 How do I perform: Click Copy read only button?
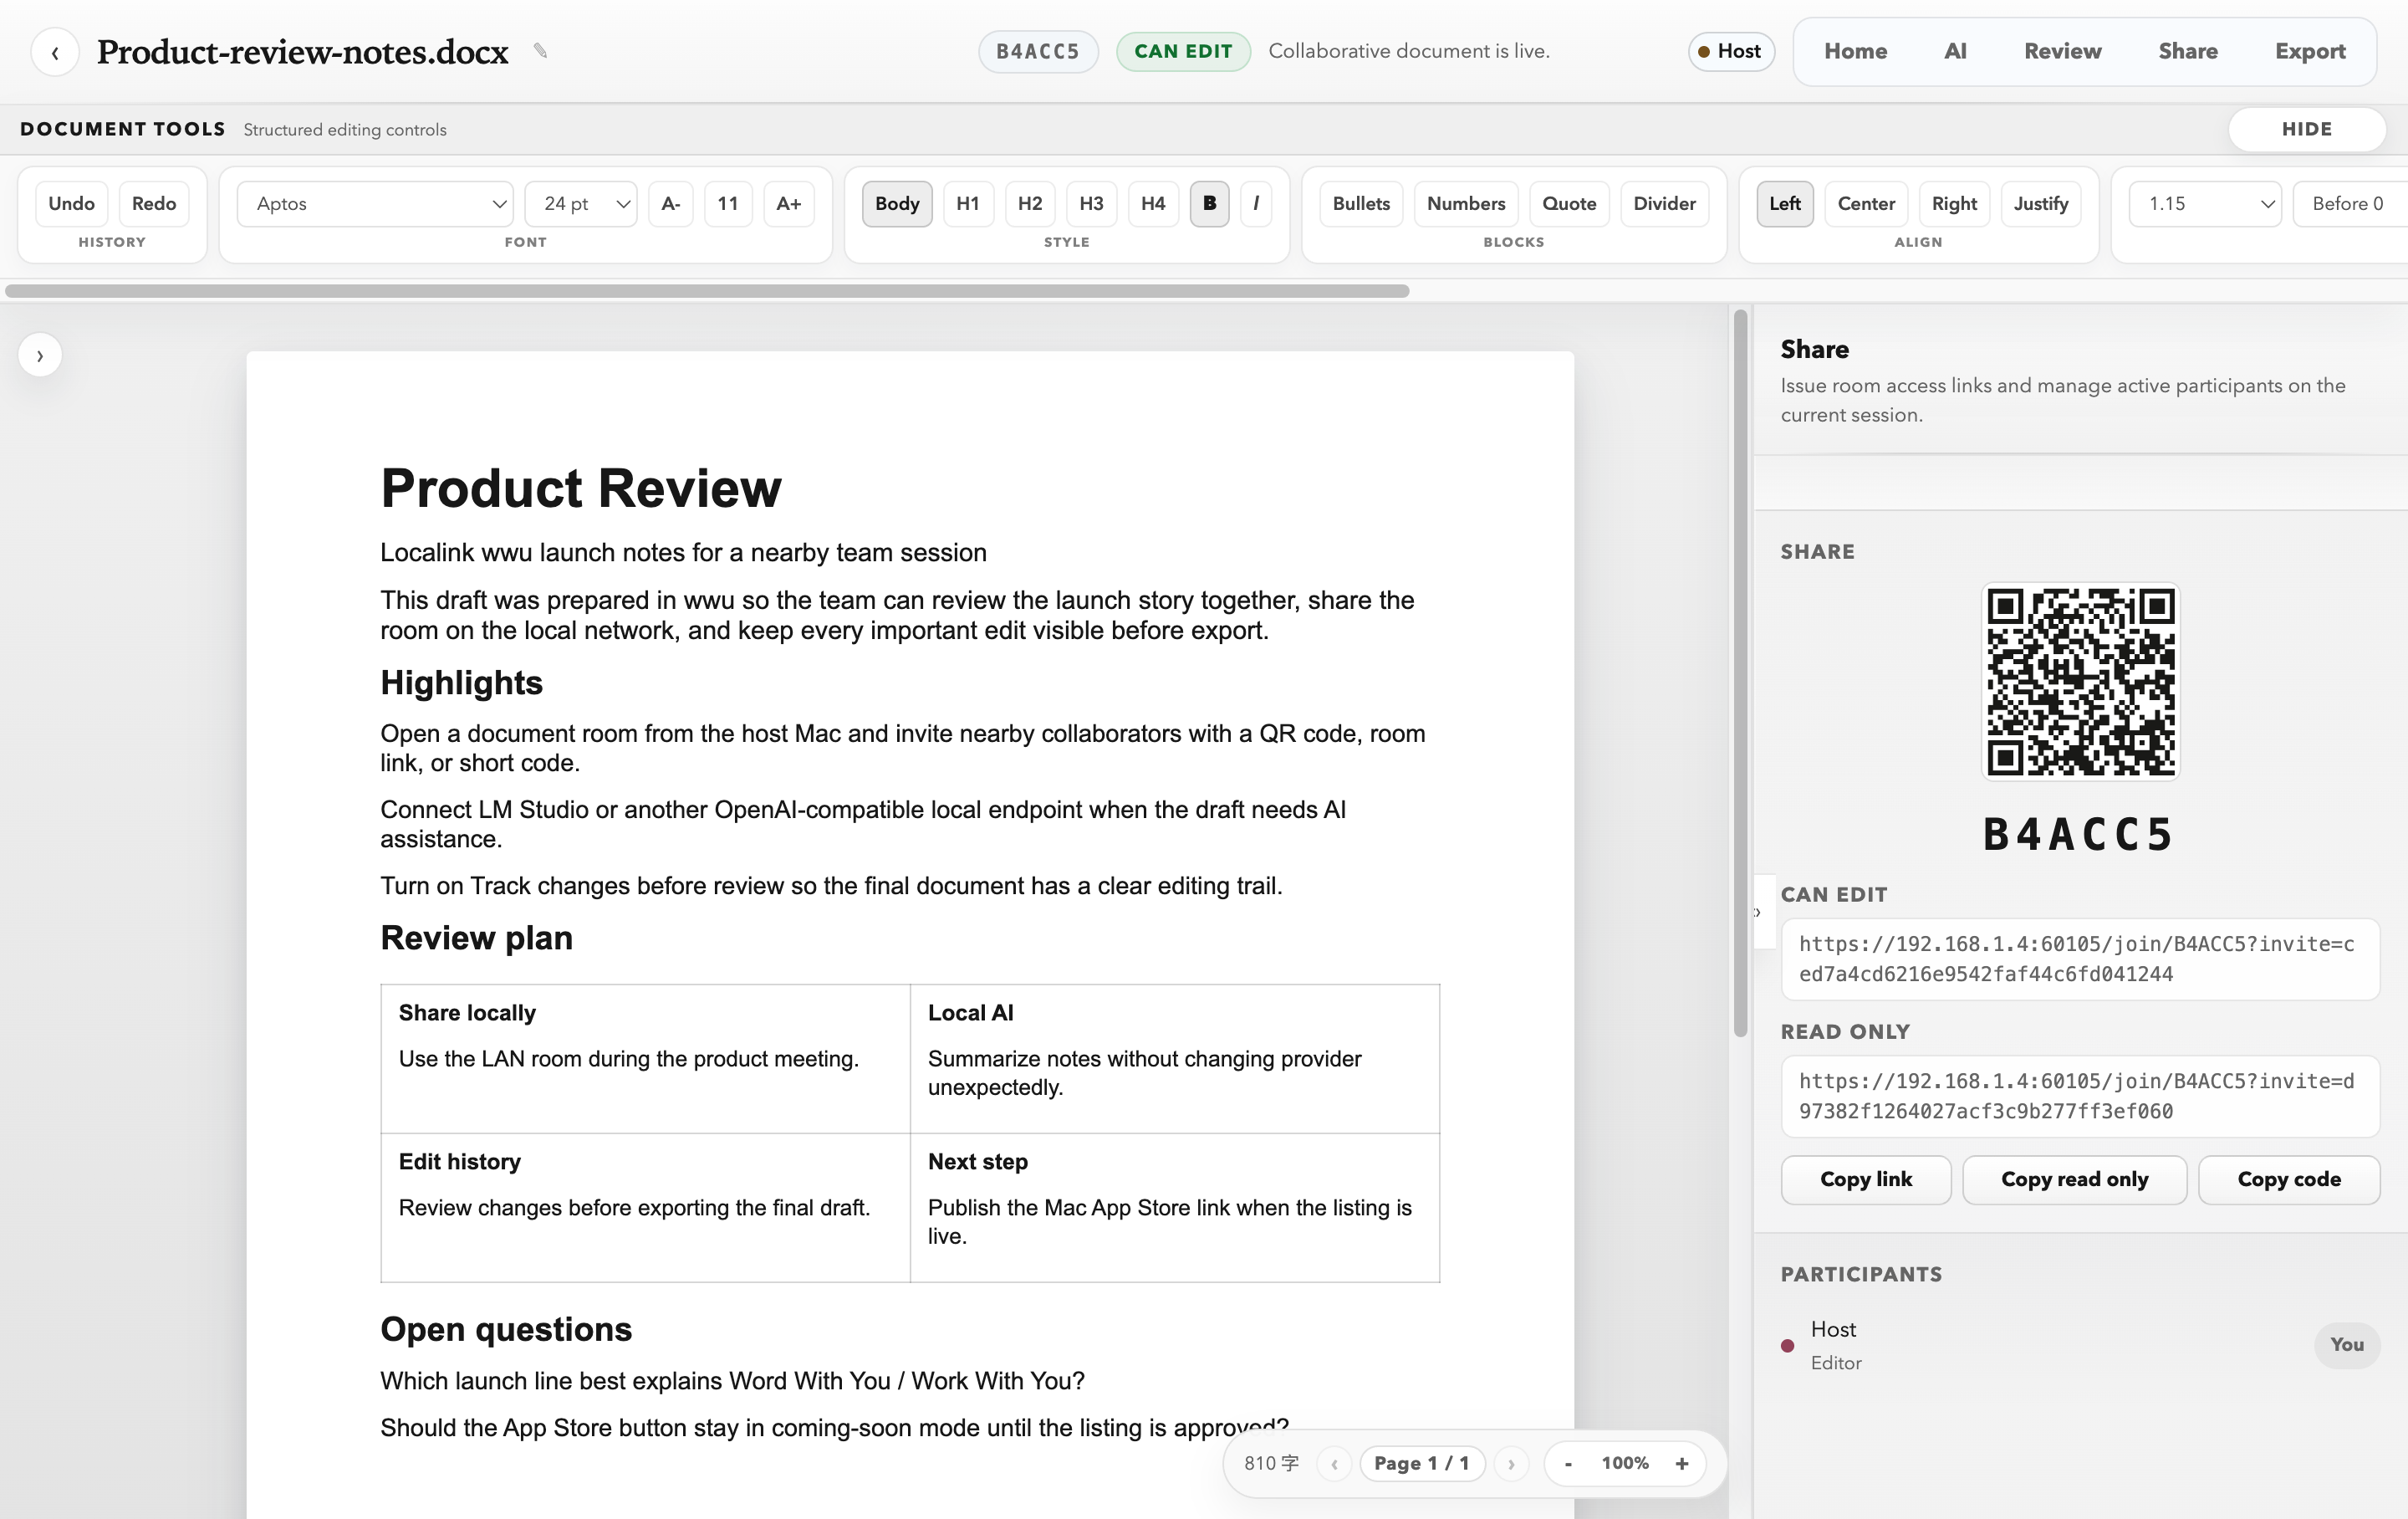pos(2074,1179)
